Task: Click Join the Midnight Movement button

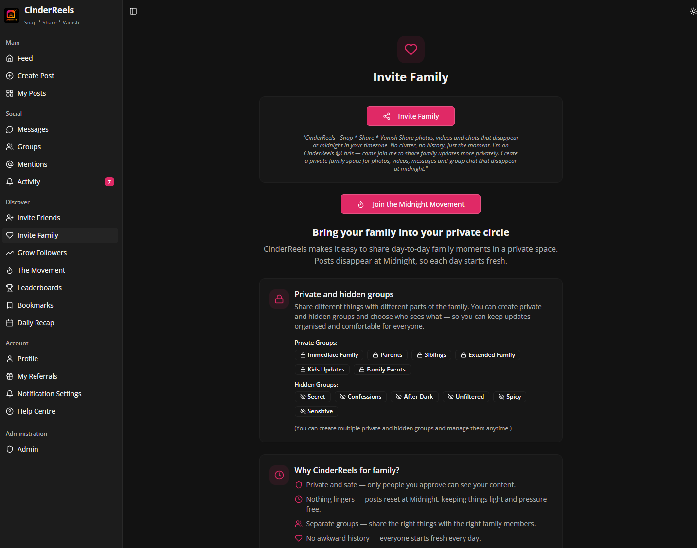Action: tap(411, 204)
